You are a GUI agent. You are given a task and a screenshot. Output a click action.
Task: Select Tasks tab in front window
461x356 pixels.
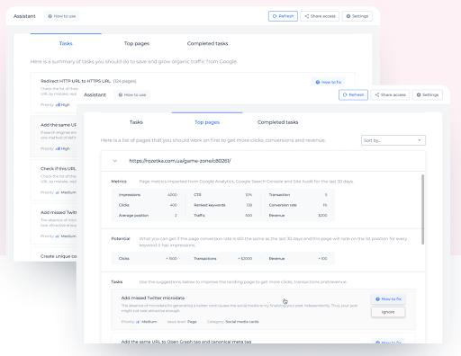coord(136,122)
